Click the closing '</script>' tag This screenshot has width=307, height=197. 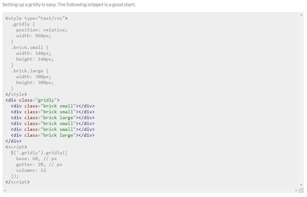click(18, 182)
